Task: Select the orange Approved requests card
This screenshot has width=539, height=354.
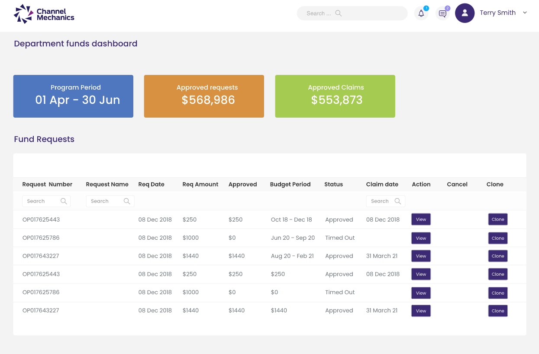Action: pyautogui.click(x=204, y=96)
